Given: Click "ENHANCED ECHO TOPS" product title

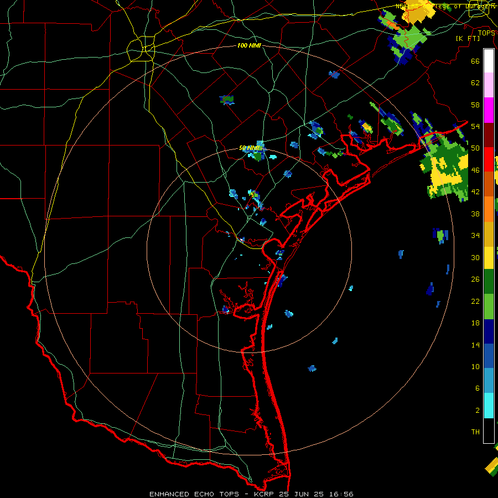Looking at the screenshot, I should click(194, 494).
